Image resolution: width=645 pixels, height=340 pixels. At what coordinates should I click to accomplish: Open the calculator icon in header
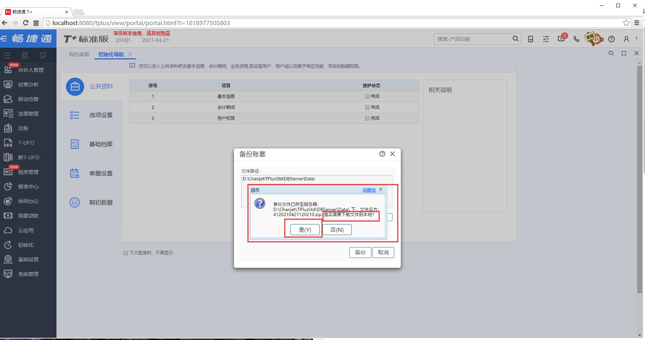531,39
